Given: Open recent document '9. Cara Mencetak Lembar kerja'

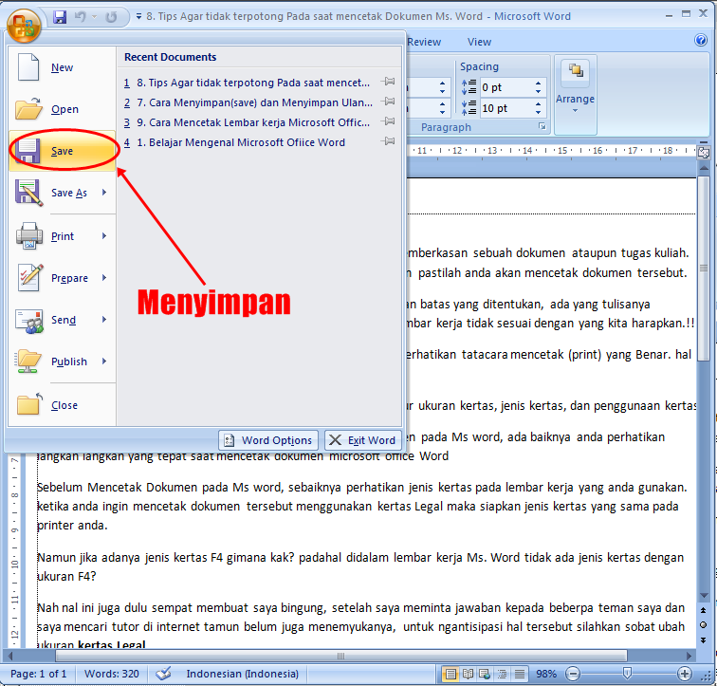Looking at the screenshot, I should (x=247, y=122).
